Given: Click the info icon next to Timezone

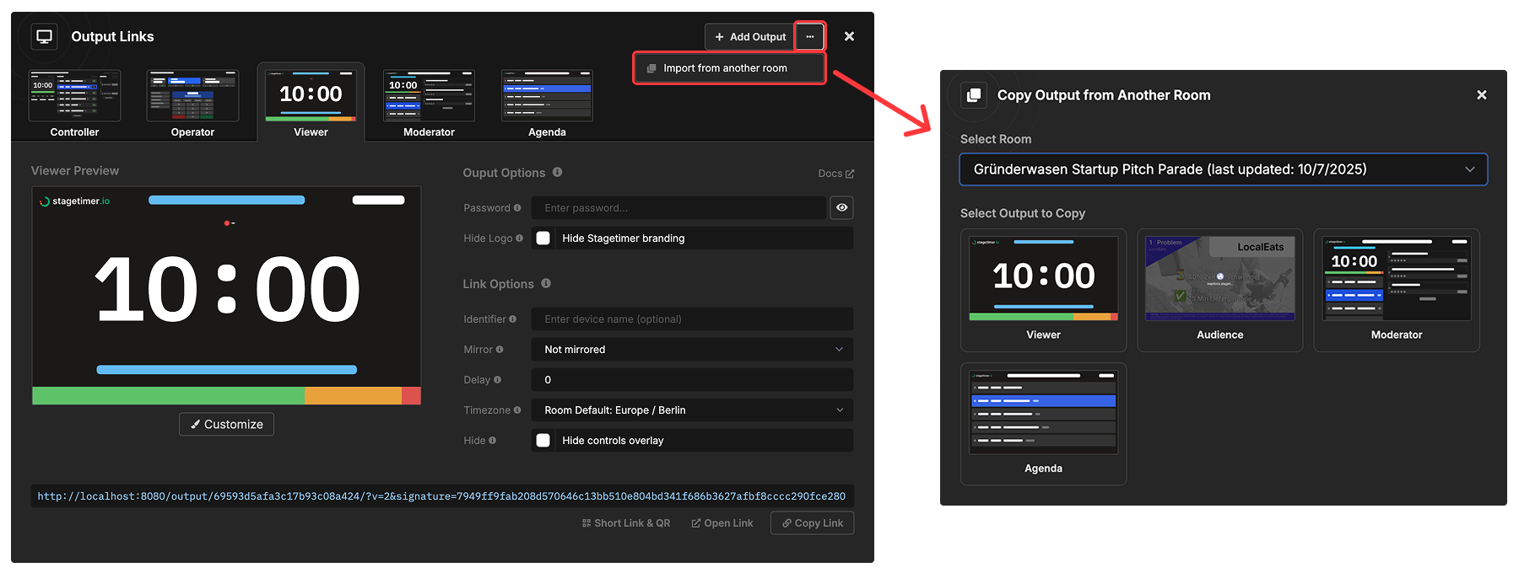Looking at the screenshot, I should click(517, 410).
